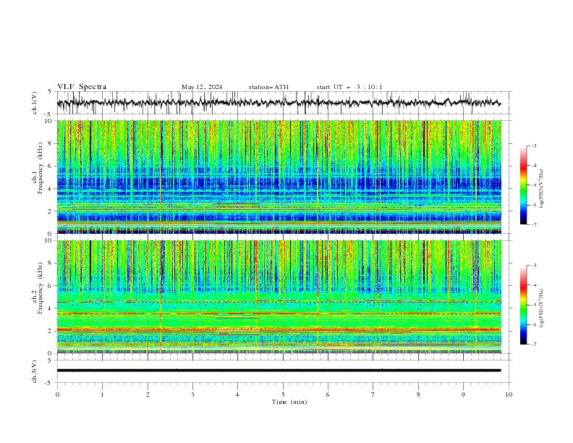The height and width of the screenshot is (443, 573).
Task: Click the "-7" label on ch.1 color bar
Action: pyautogui.click(x=534, y=224)
